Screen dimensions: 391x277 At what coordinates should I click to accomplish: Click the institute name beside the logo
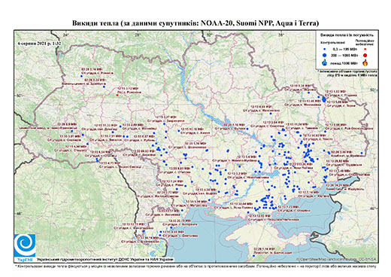point(105,259)
